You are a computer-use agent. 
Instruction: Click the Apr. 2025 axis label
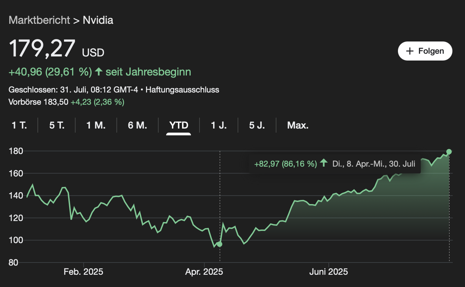pos(204,272)
